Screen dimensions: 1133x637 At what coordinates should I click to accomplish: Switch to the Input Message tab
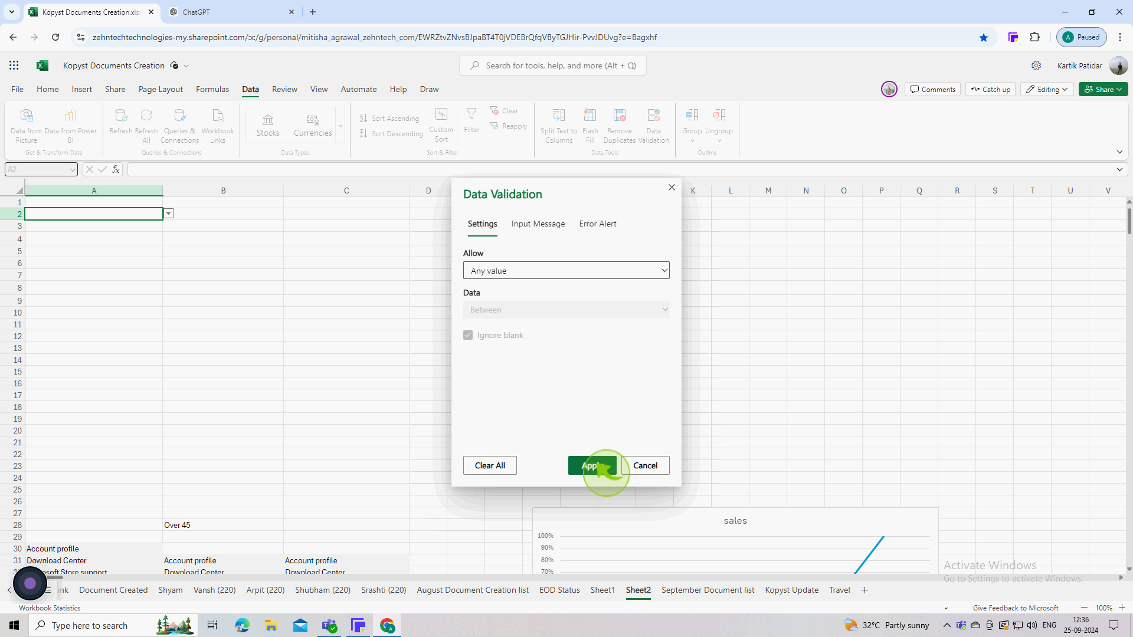[x=538, y=224]
